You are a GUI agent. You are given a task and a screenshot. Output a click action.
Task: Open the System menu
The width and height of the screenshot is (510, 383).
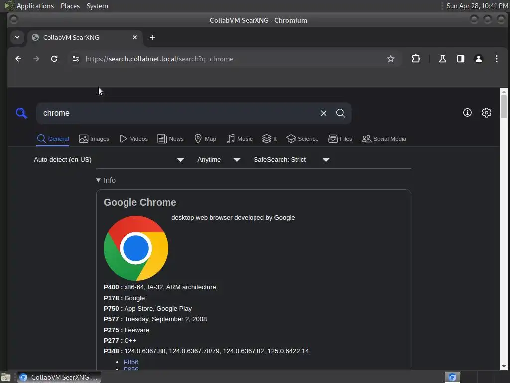pos(97,6)
